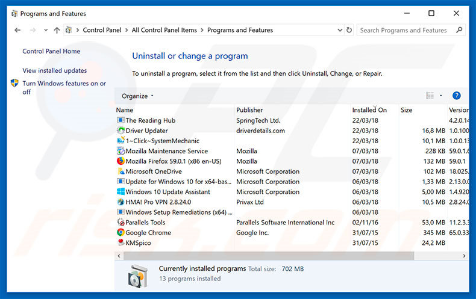Click the Mozilla Firefox icon
The height and width of the screenshot is (299, 476).
click(121, 161)
